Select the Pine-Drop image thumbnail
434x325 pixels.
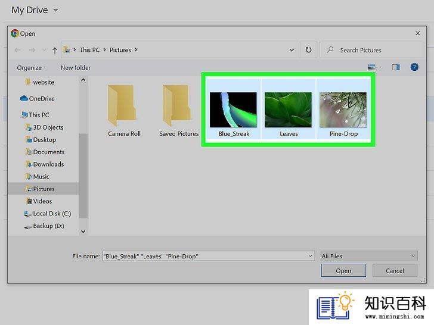coord(343,108)
